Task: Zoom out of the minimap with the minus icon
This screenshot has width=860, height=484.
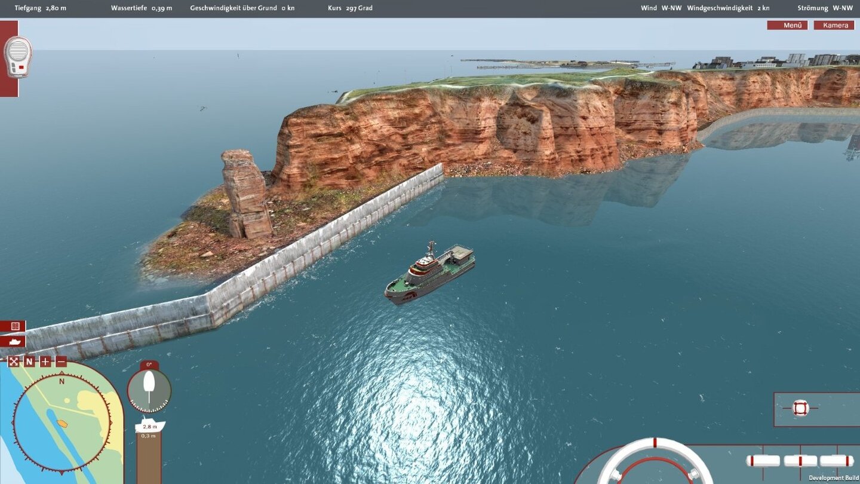Action: [x=60, y=361]
